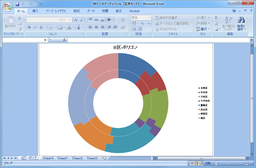Switch to Page Layout view button
This screenshot has height=168, width=256.
coord(196,163)
